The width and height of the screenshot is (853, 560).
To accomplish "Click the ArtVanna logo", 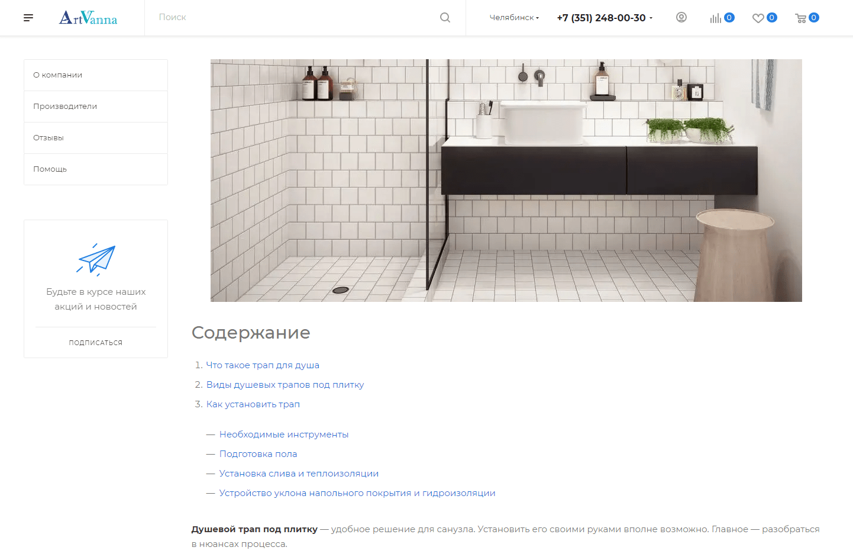I will [x=88, y=18].
